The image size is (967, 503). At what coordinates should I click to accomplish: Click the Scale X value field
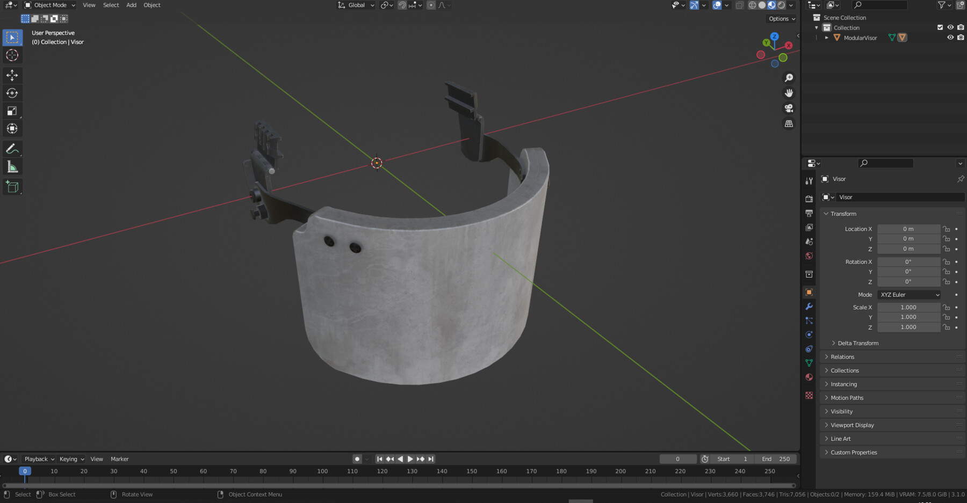(908, 307)
